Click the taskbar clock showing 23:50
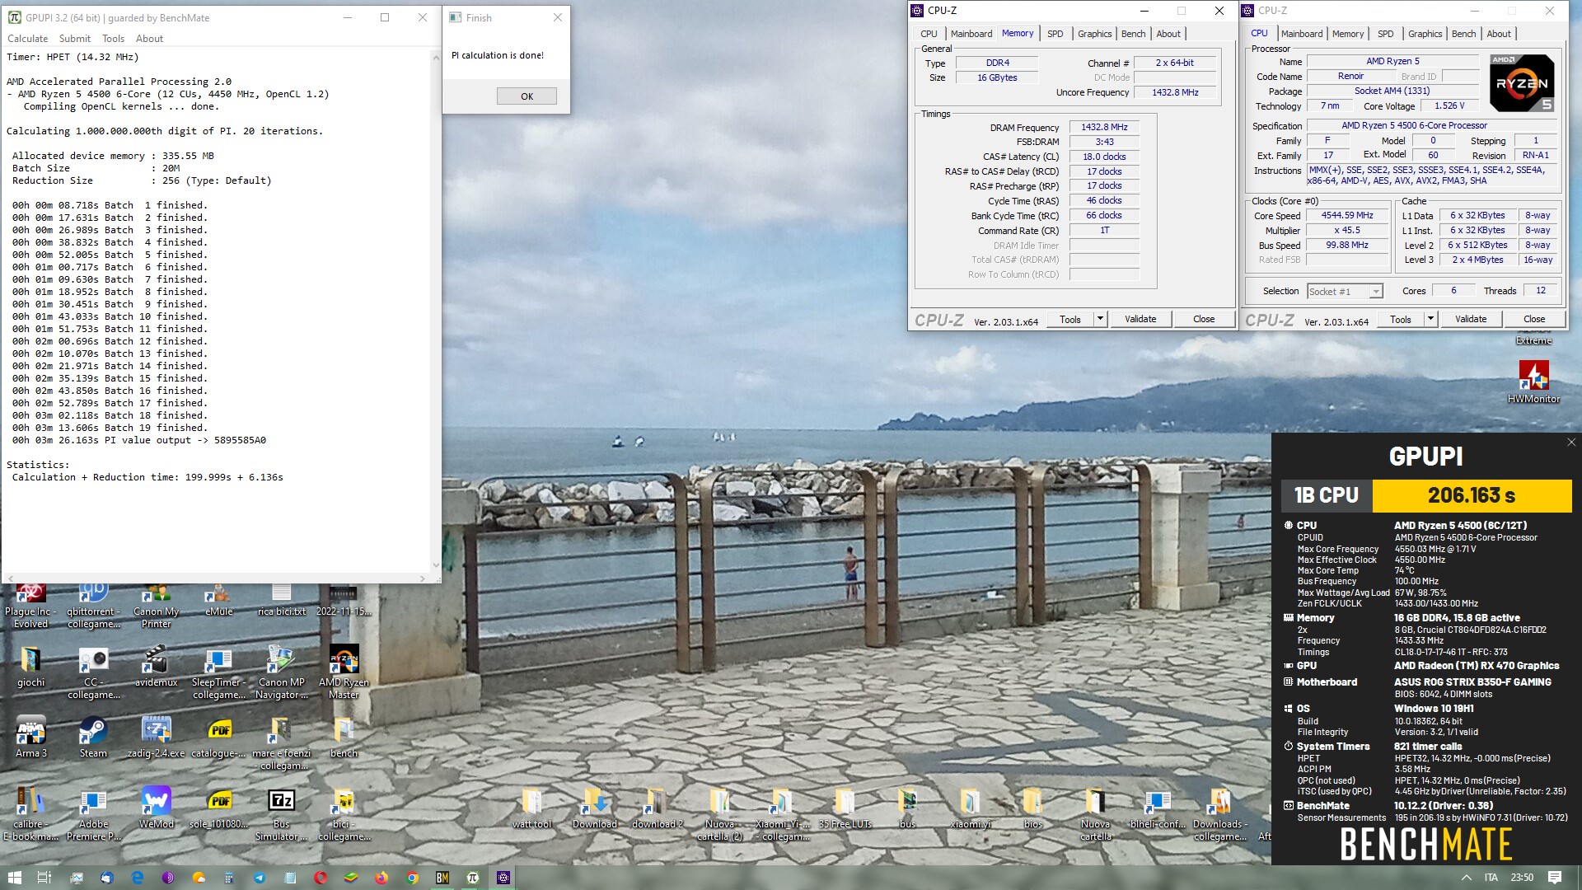This screenshot has height=890, width=1582. (x=1522, y=878)
